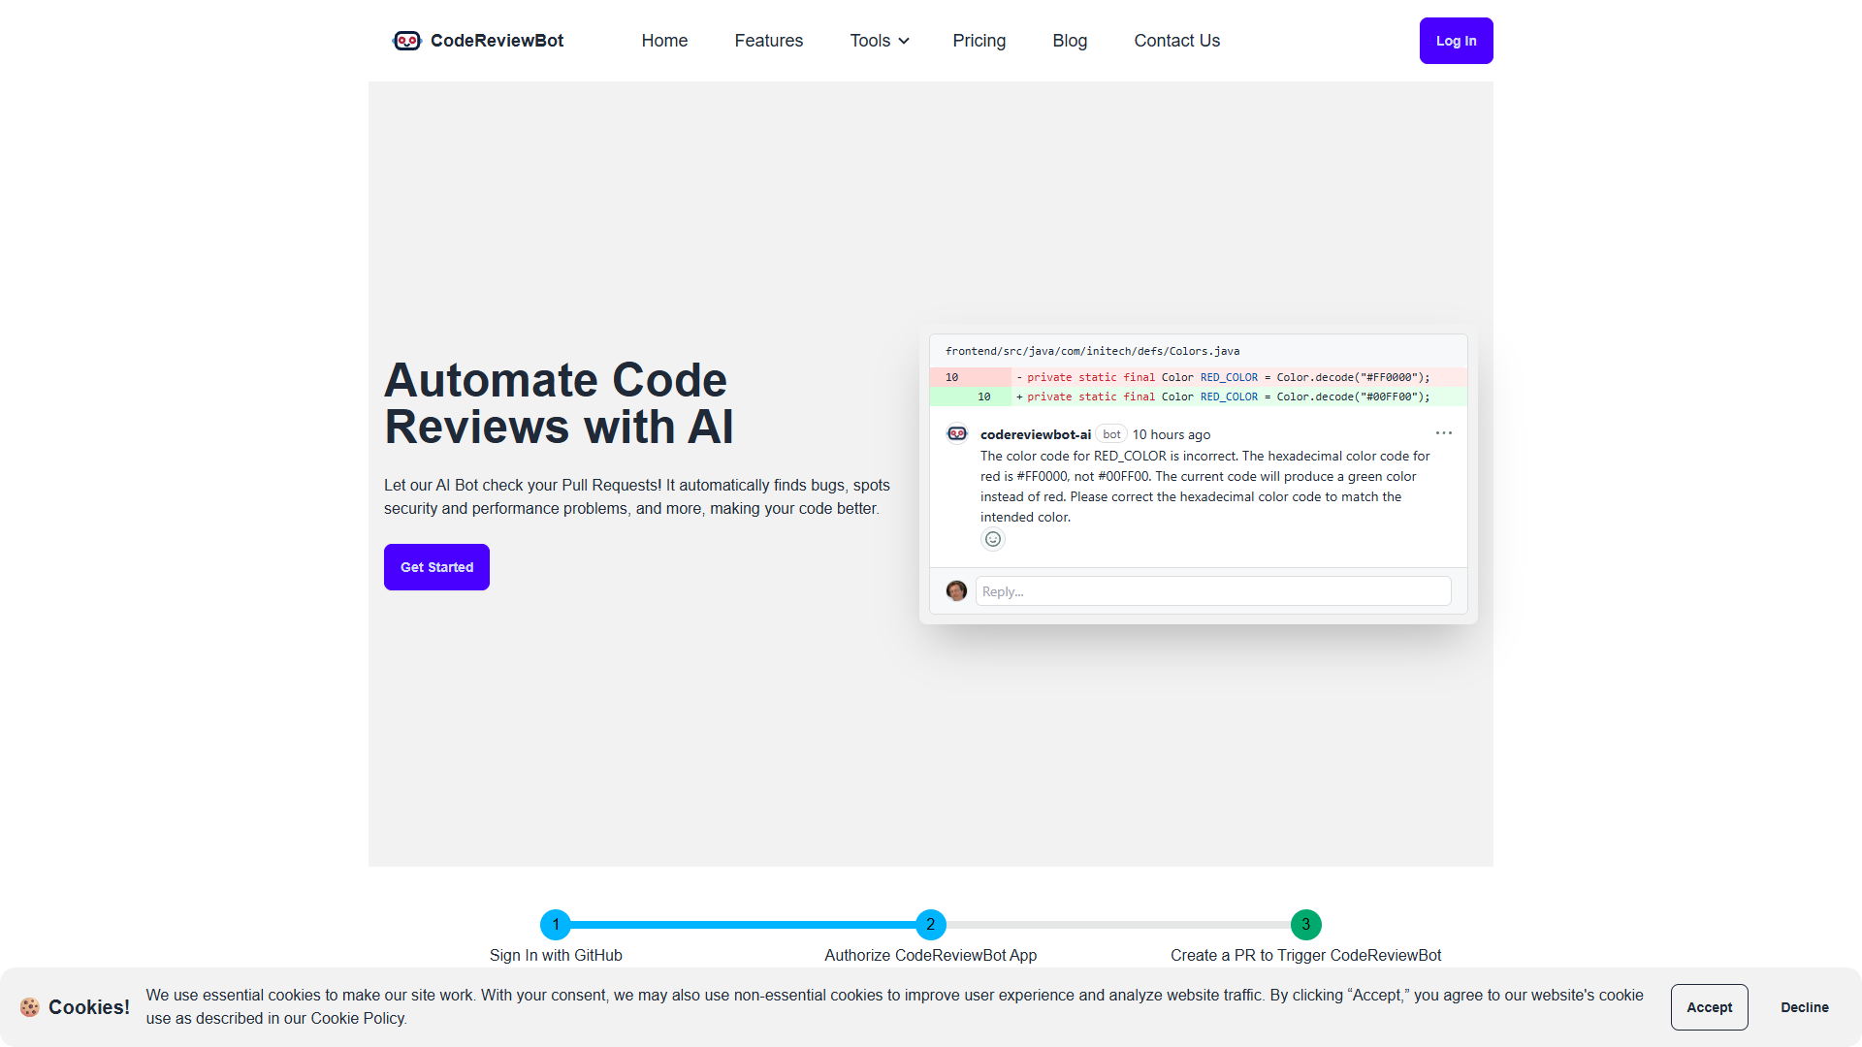Expand the Tools dropdown menu

pos(880,41)
